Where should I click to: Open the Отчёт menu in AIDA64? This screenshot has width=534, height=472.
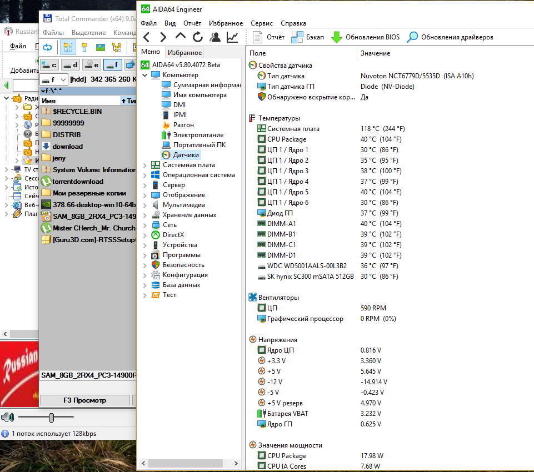pyautogui.click(x=192, y=23)
